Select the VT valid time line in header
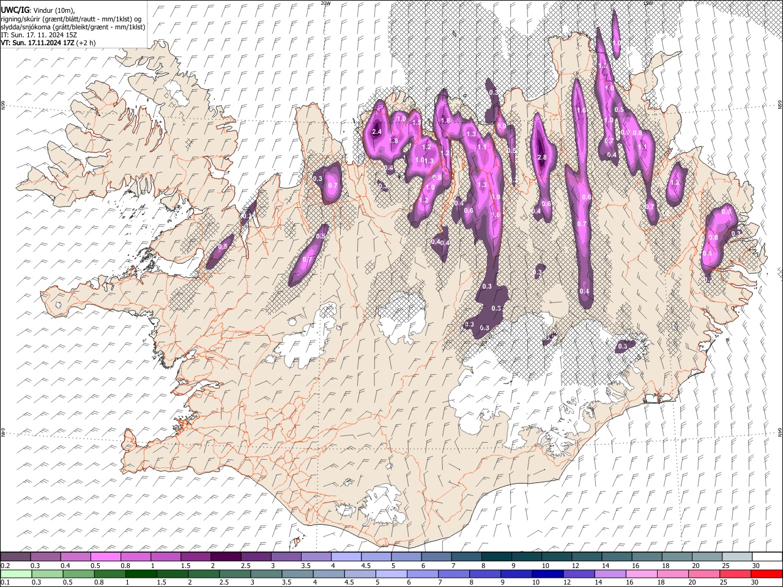This screenshot has width=783, height=587. [48, 43]
